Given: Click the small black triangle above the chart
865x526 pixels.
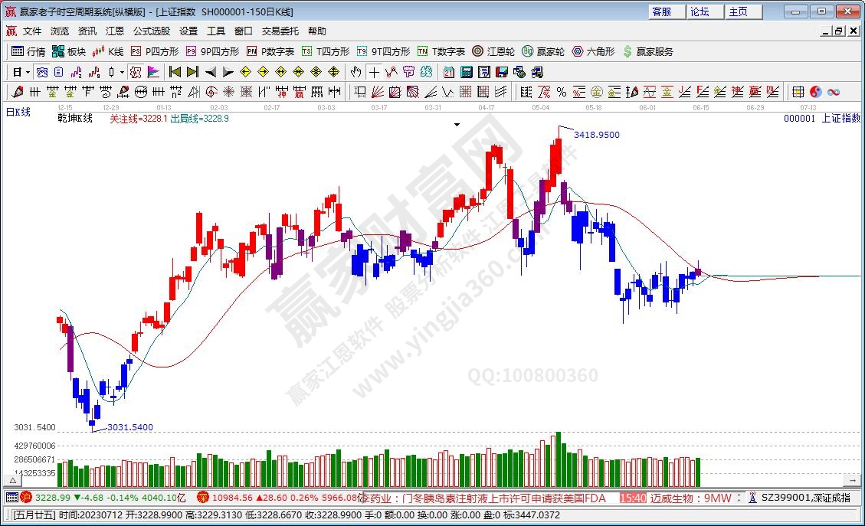Looking at the screenshot, I should click(x=457, y=124).
